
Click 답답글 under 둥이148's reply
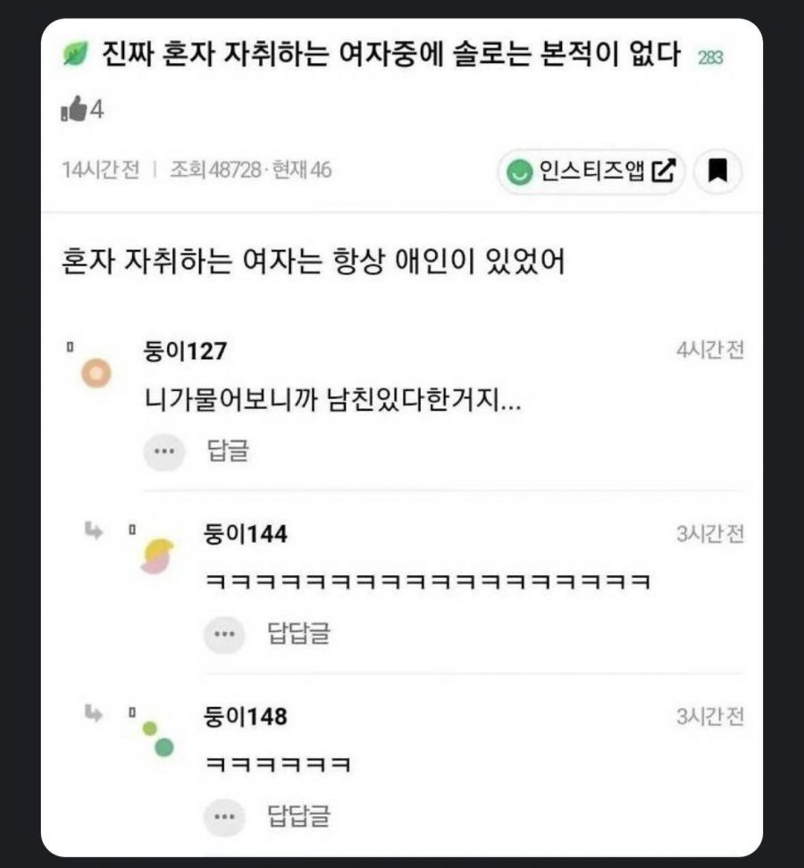(298, 815)
